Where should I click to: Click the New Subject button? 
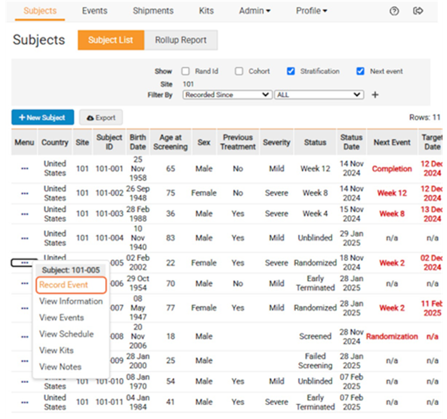click(x=43, y=117)
